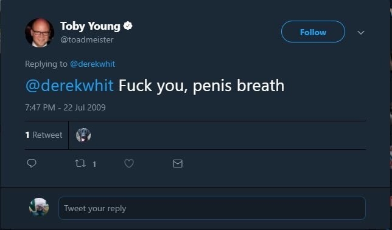Show who retweeted via 1 Retweet
392x230 pixels.
(x=44, y=135)
